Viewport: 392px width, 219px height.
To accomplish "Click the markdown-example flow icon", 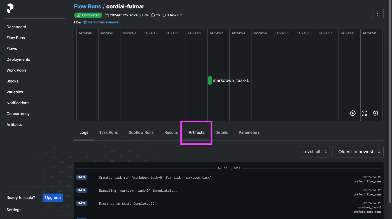I will point(85,22).
